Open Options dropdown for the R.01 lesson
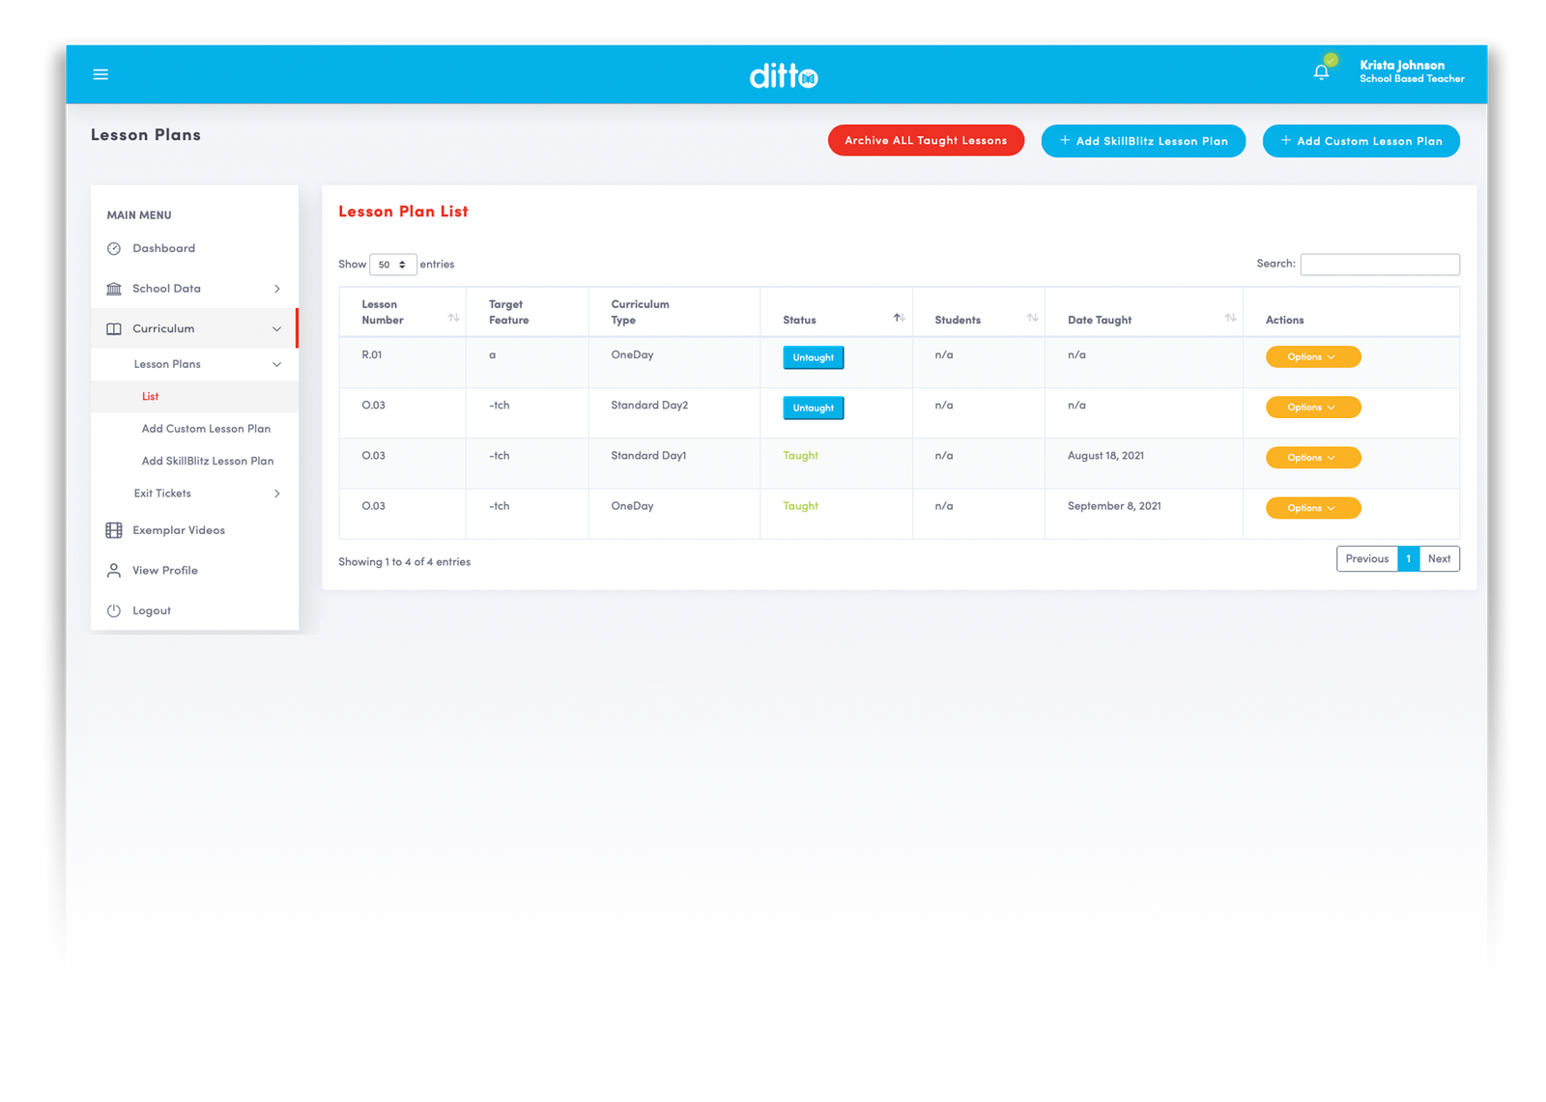The image size is (1546, 1102). tap(1312, 356)
